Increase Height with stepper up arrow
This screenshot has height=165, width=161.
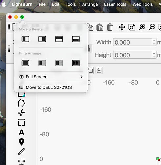tap(154, 53)
